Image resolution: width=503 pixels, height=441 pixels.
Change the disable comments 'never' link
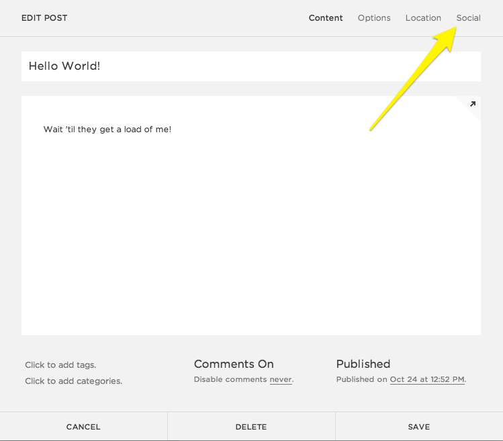pyautogui.click(x=281, y=379)
